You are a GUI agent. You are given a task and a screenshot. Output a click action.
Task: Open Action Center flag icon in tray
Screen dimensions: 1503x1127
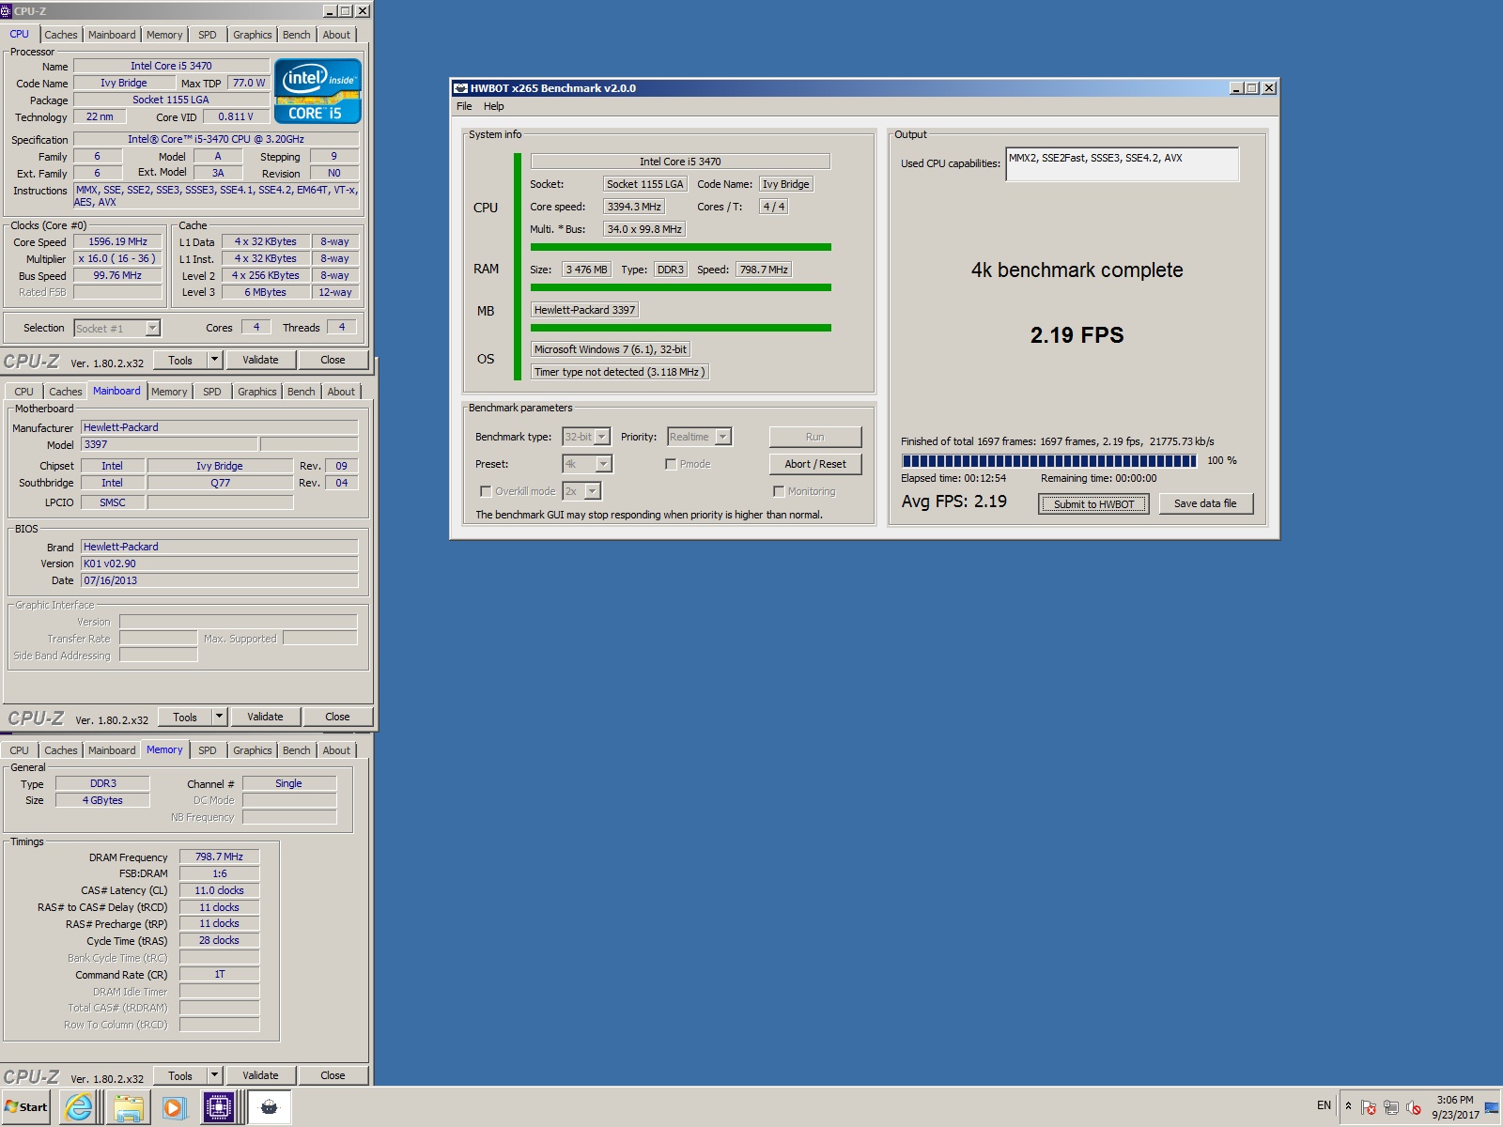[1369, 1107]
